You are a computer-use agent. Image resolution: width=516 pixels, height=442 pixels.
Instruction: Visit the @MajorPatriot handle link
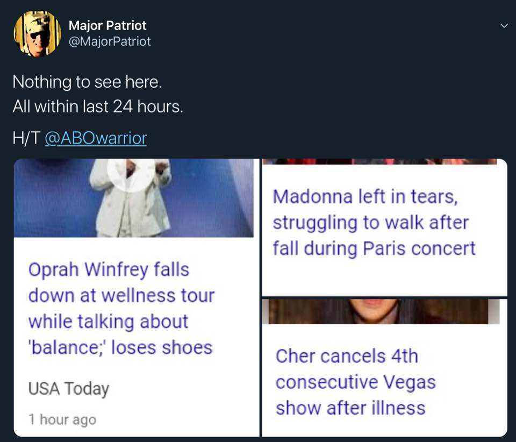coord(110,41)
